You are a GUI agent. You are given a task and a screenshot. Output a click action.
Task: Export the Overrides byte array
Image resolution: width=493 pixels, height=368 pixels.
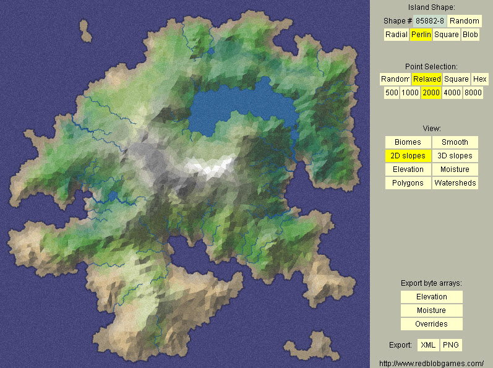pos(431,324)
